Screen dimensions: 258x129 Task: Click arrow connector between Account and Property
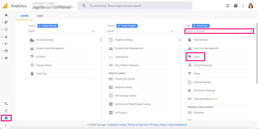101,40
